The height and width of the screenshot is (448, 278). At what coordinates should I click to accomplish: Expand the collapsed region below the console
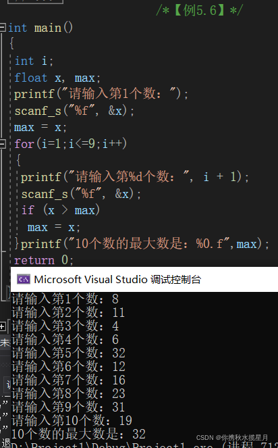pos(2,326)
